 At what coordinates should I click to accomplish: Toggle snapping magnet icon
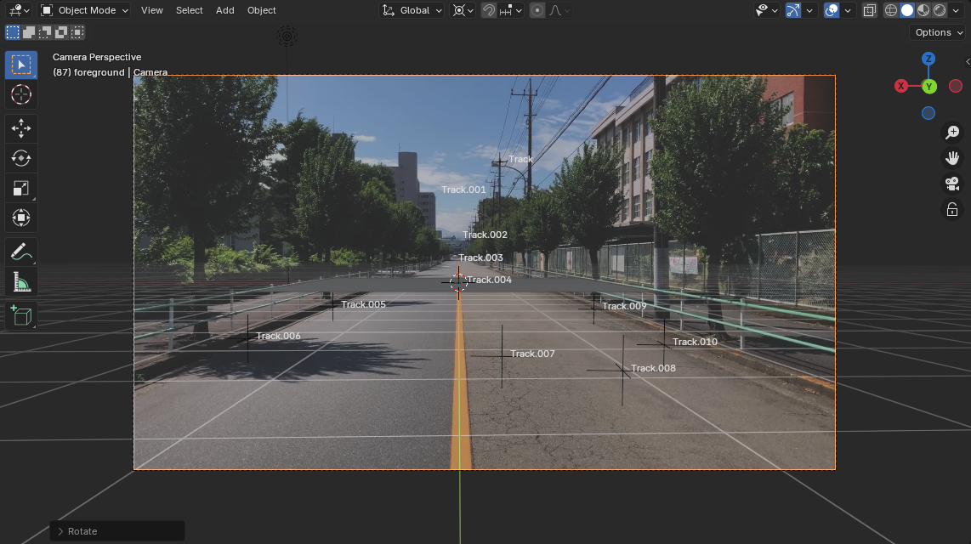click(x=489, y=10)
